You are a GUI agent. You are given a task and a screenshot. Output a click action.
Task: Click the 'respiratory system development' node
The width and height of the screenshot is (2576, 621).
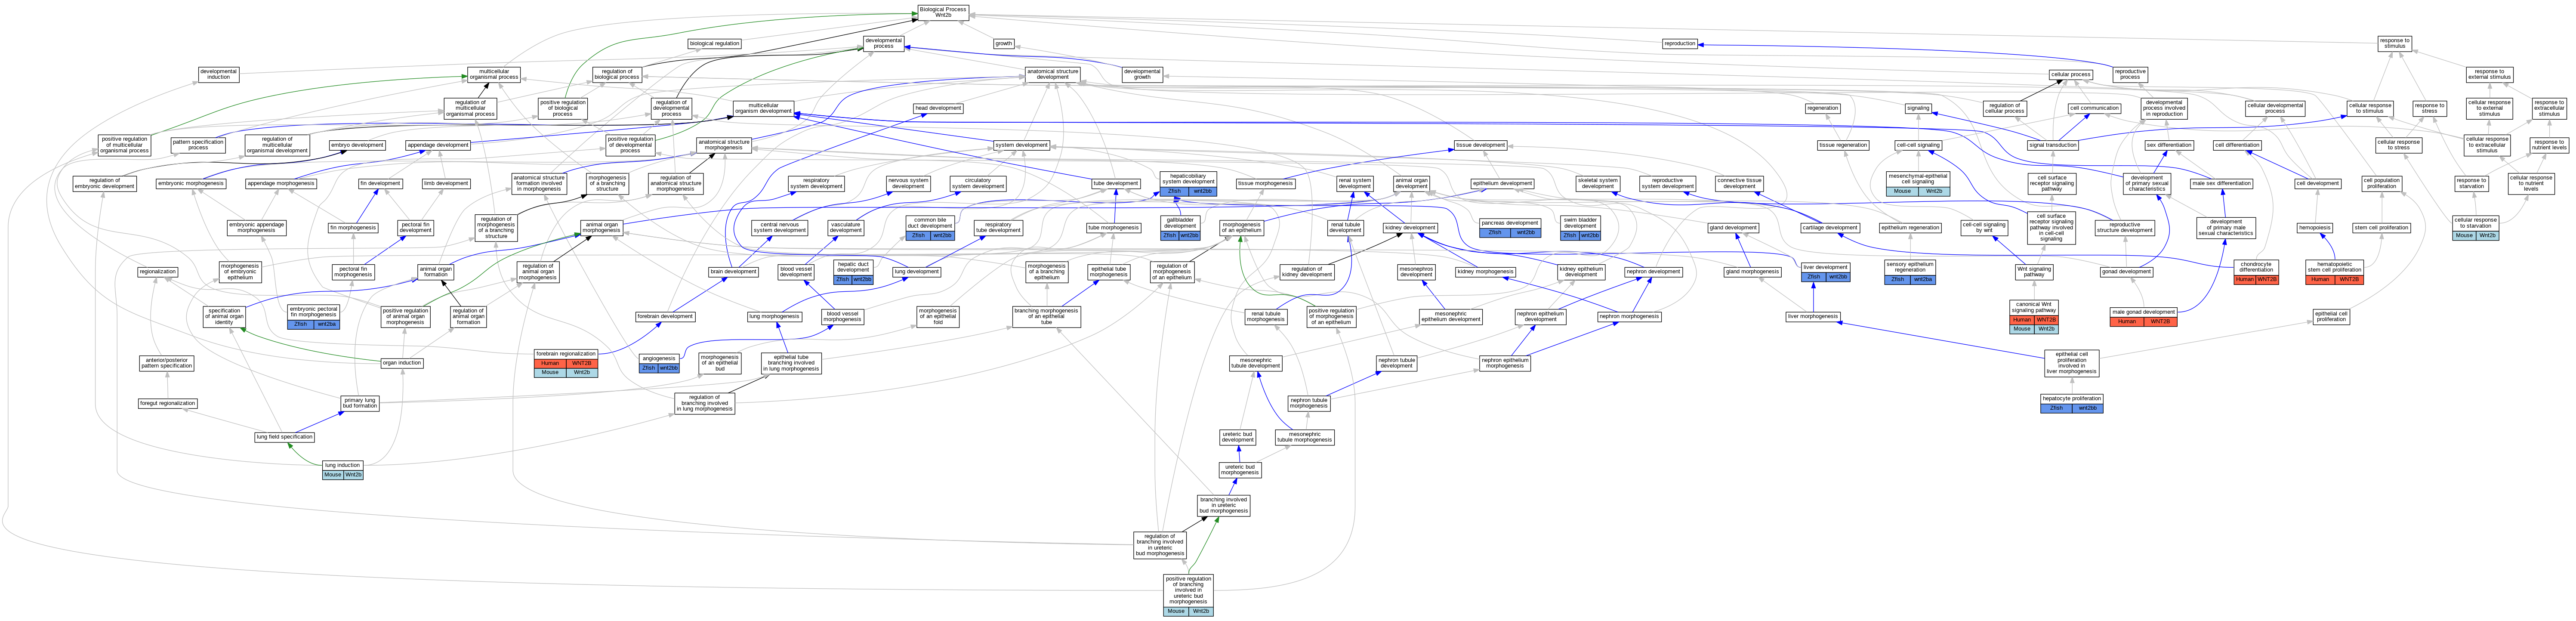pyautogui.click(x=816, y=184)
